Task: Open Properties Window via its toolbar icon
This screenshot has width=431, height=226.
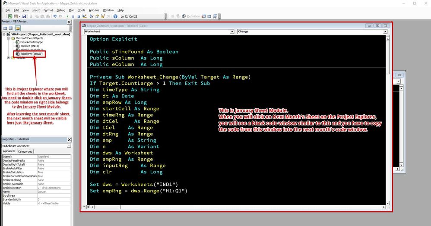Action: pos(97,16)
